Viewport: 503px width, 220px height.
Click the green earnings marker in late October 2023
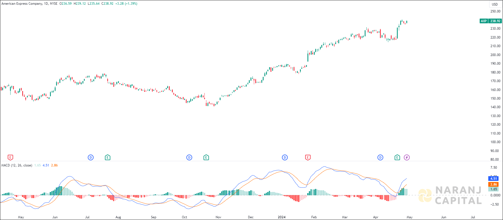(x=206, y=158)
